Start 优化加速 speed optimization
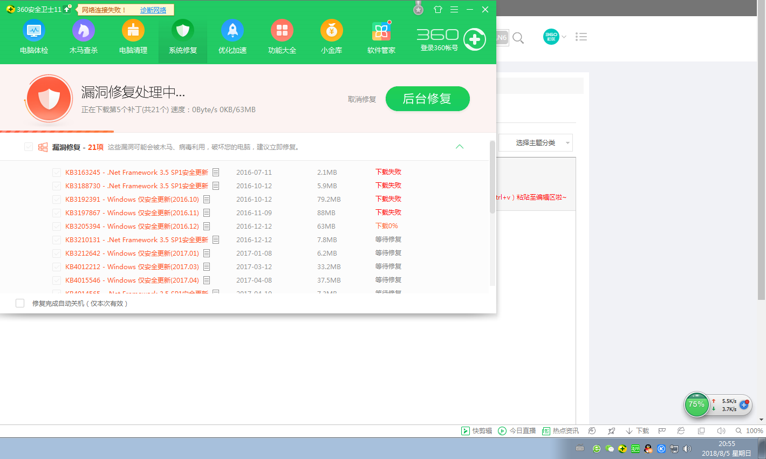The width and height of the screenshot is (766, 459). [232, 37]
